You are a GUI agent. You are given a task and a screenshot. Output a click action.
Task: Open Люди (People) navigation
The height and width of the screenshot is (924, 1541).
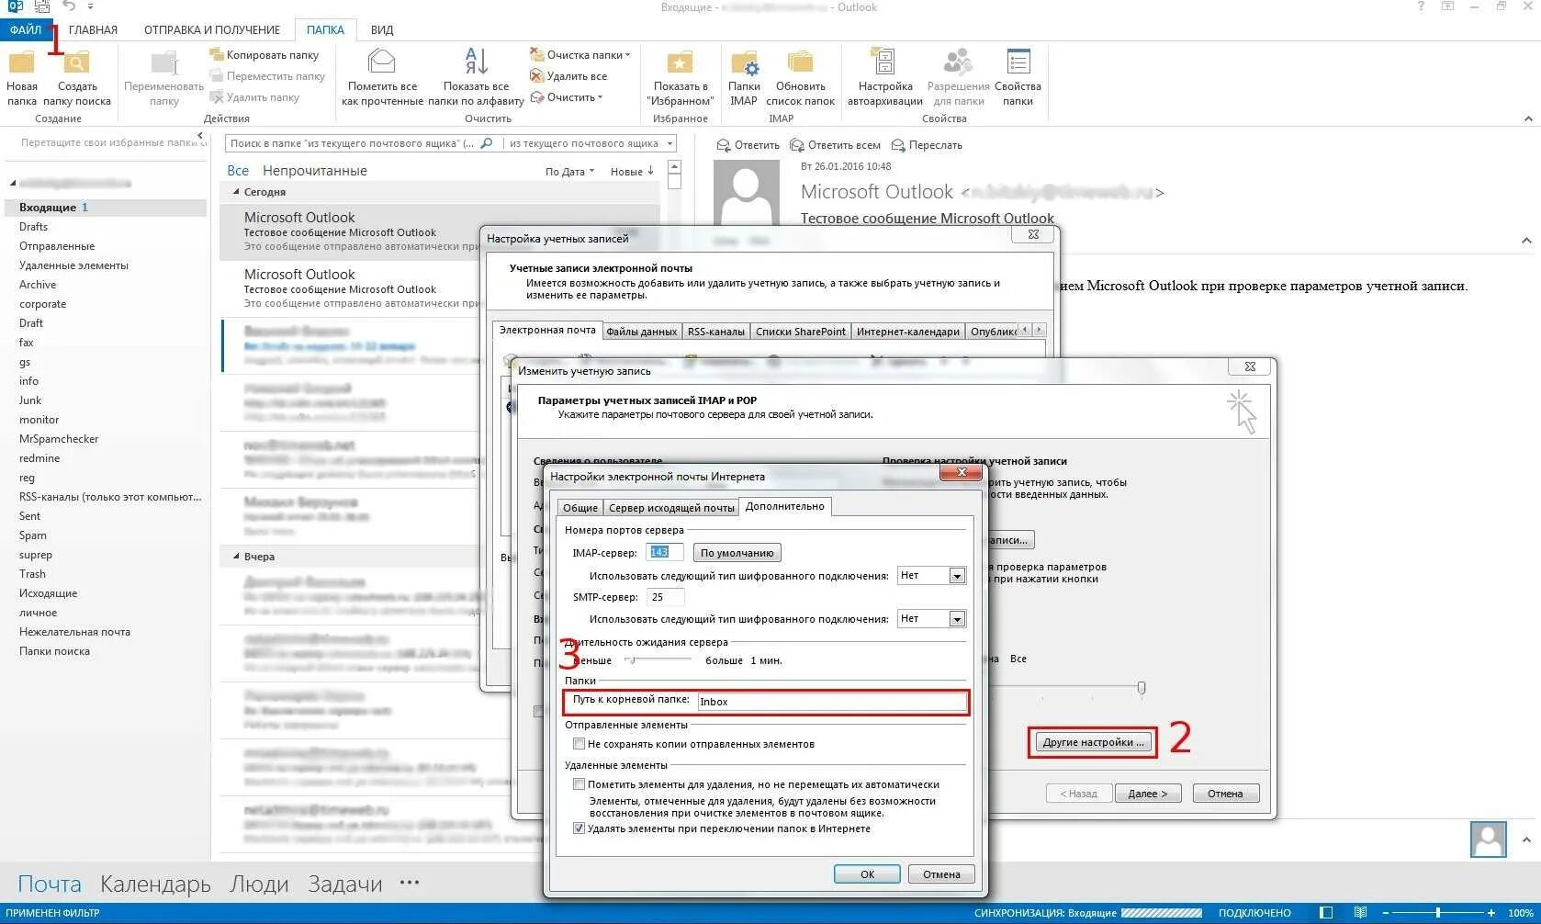click(x=259, y=884)
